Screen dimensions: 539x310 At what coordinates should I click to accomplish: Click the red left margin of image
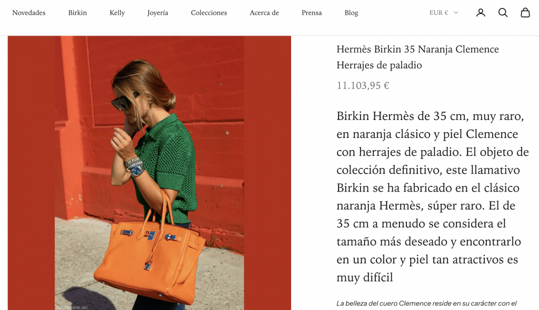coord(31,173)
